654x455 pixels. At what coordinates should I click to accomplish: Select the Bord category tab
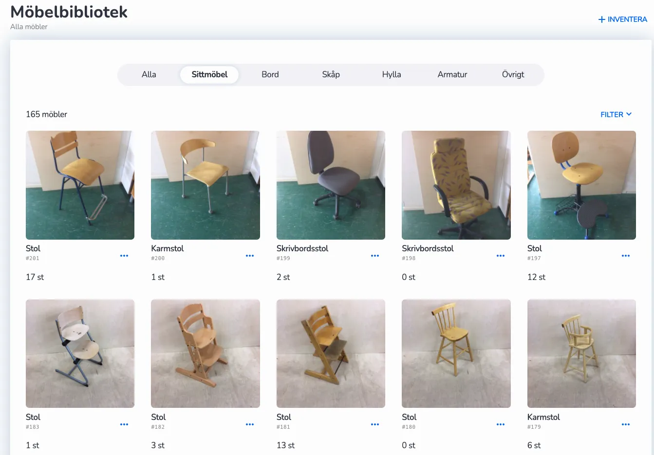click(270, 74)
